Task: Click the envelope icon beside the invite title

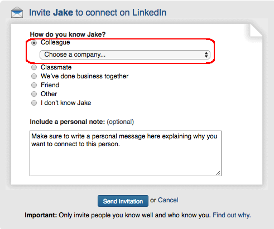Action: click(x=17, y=12)
